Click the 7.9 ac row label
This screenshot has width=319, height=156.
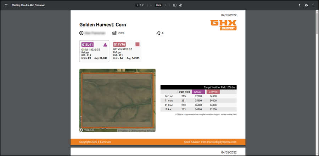tap(169, 110)
